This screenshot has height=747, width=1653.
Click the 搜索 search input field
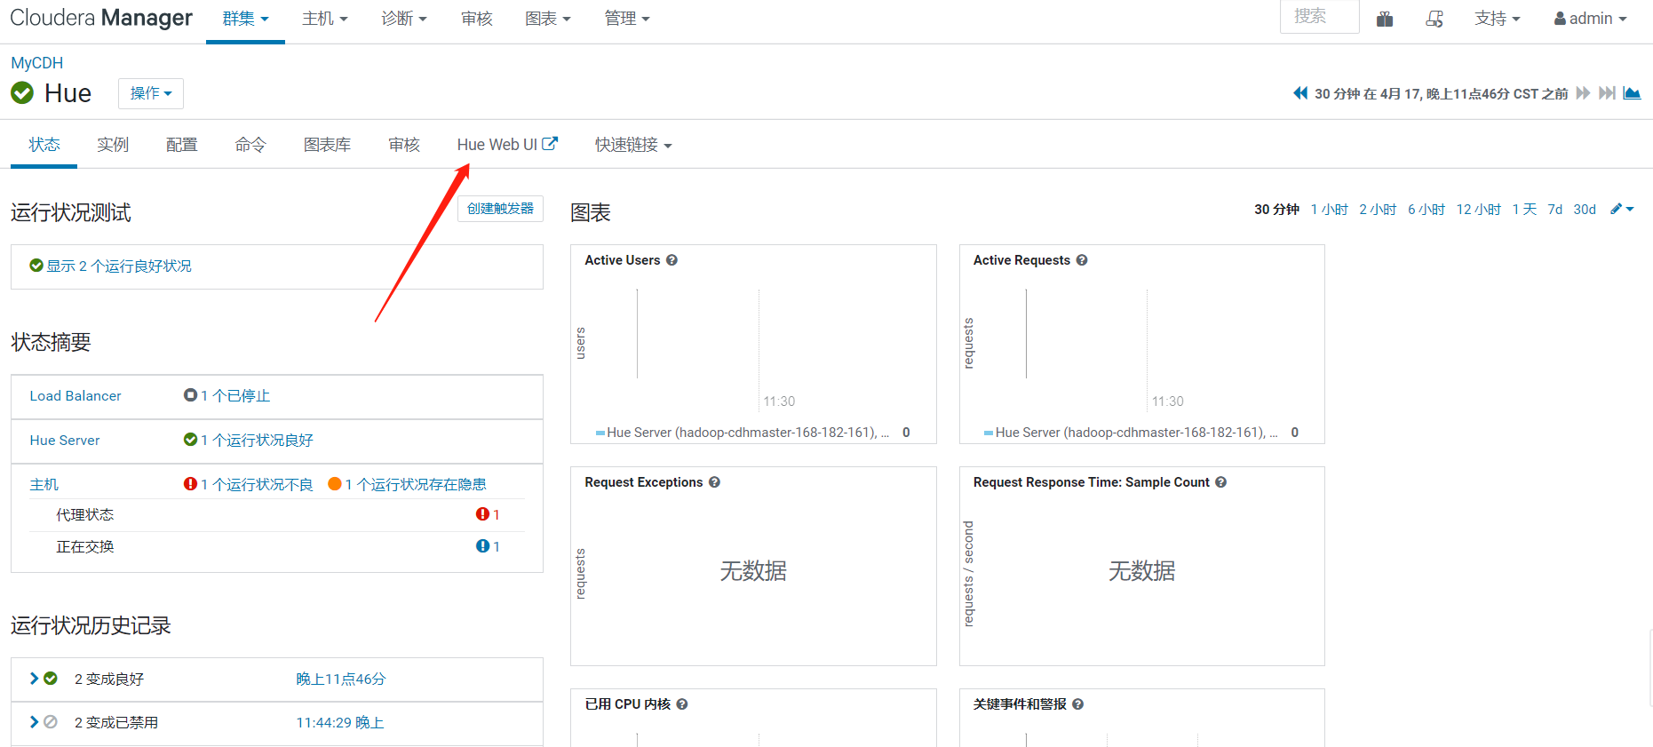(1319, 17)
